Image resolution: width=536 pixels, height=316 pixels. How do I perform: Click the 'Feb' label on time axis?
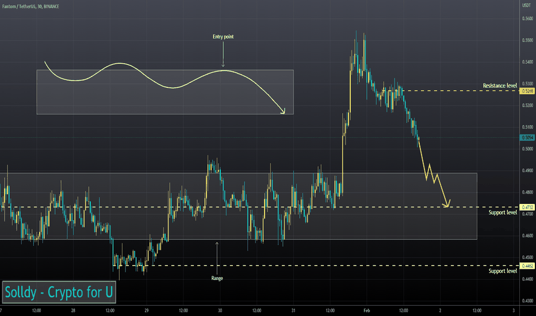[367, 310]
